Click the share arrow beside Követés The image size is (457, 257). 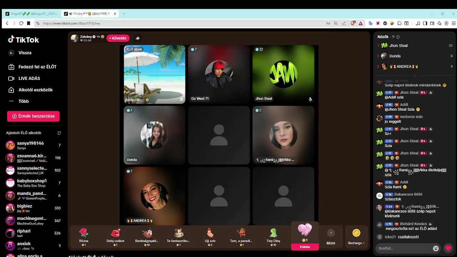(x=137, y=38)
